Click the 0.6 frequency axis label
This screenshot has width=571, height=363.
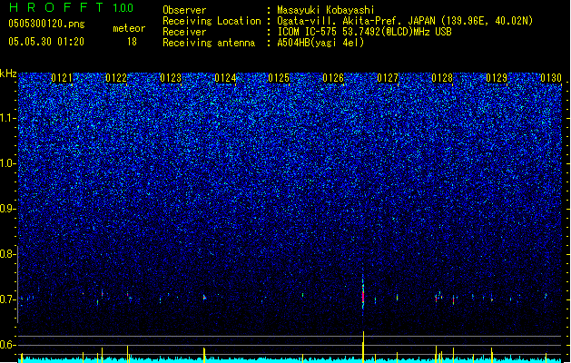pos(8,345)
